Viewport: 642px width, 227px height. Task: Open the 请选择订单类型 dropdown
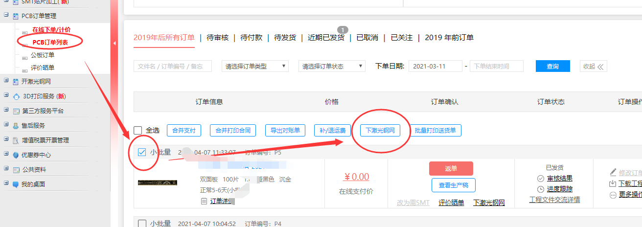coord(255,66)
